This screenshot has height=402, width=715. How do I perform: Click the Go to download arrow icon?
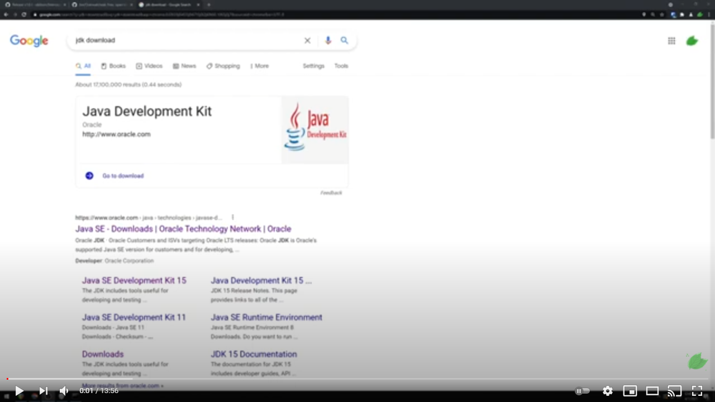(x=89, y=176)
